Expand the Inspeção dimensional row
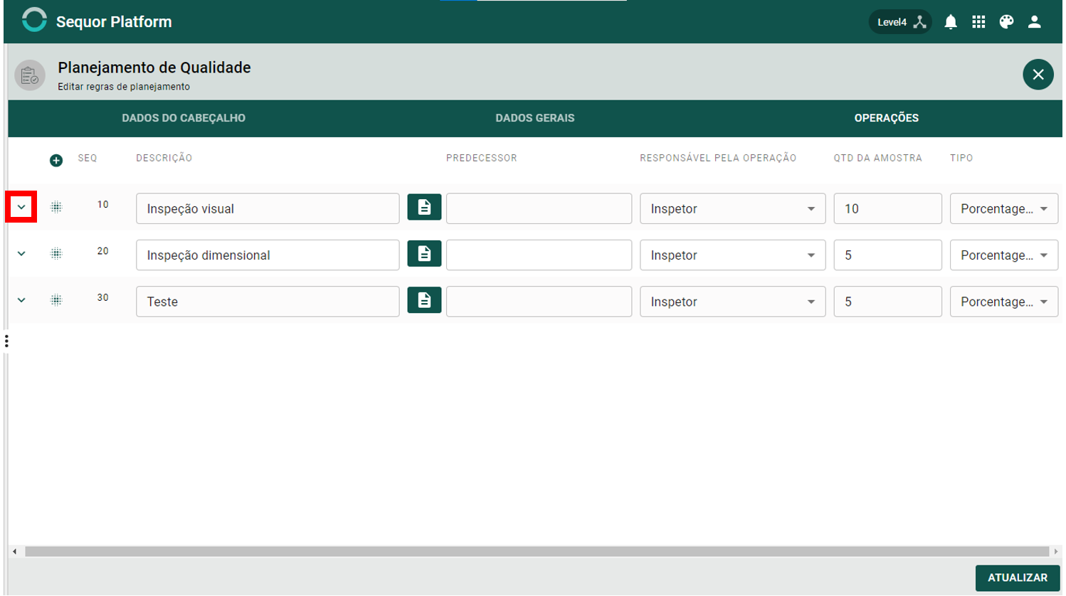1066x596 pixels. coord(21,253)
